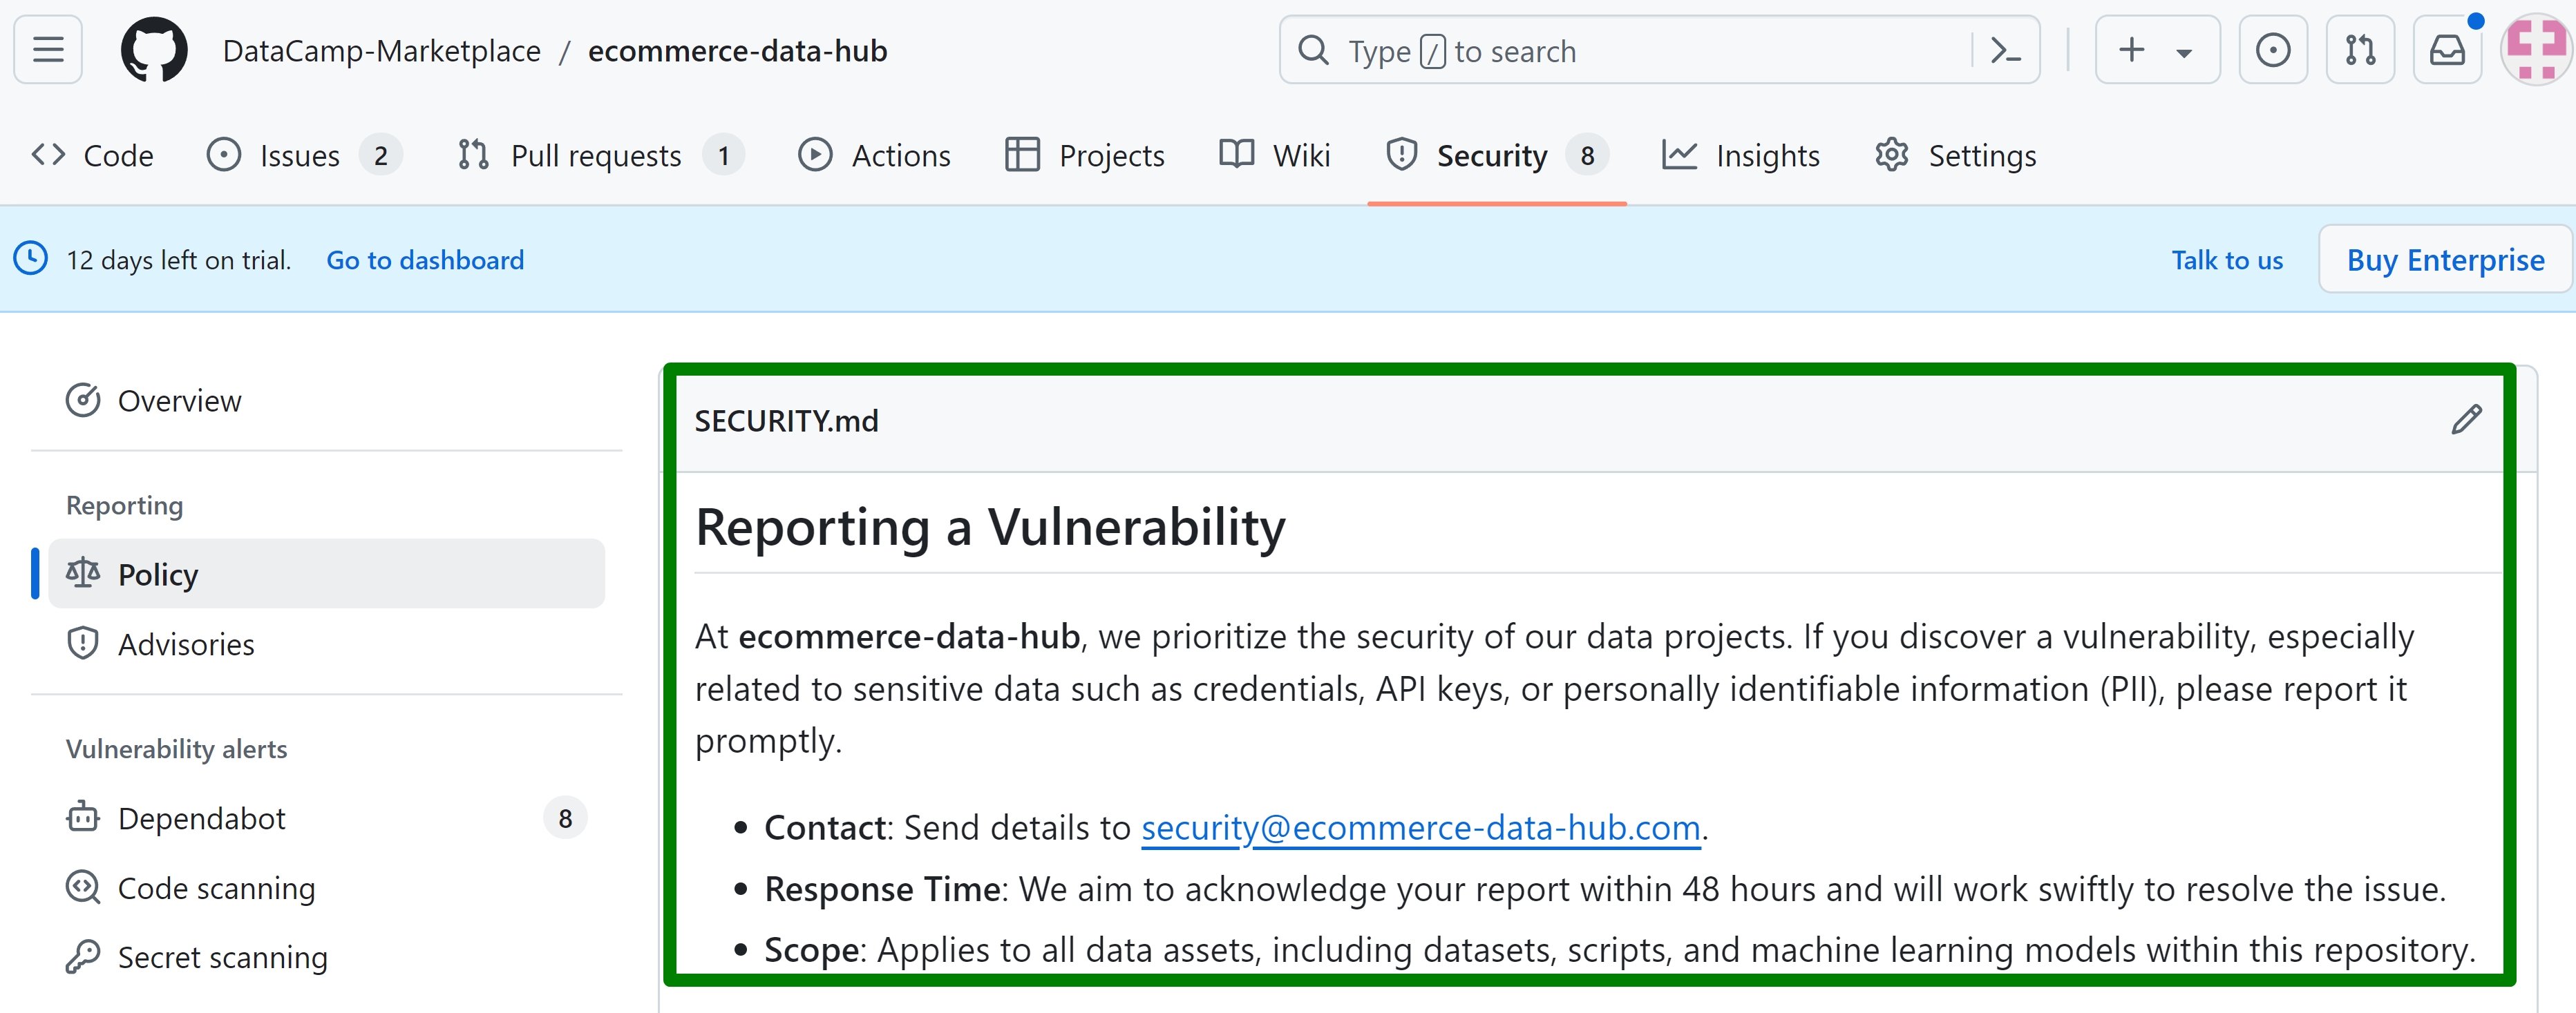This screenshot has width=2576, height=1013.
Task: Click the Dependabot count badge 8
Action: click(565, 818)
